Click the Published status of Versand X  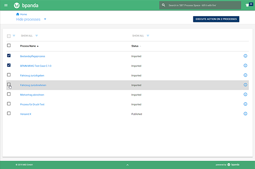pyautogui.click(x=136, y=114)
